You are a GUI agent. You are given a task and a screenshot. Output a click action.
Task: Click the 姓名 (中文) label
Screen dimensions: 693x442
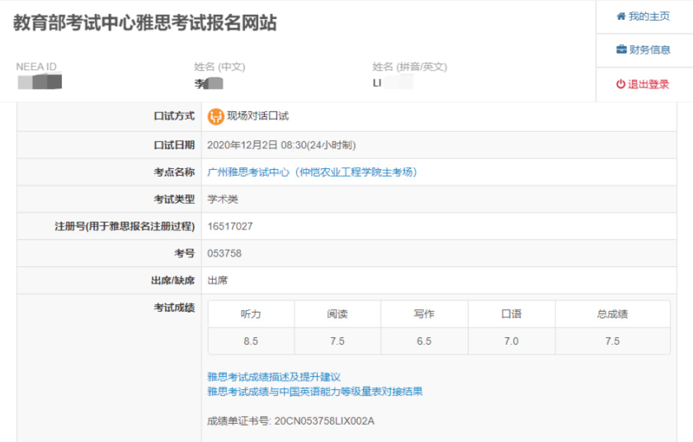click(x=219, y=67)
